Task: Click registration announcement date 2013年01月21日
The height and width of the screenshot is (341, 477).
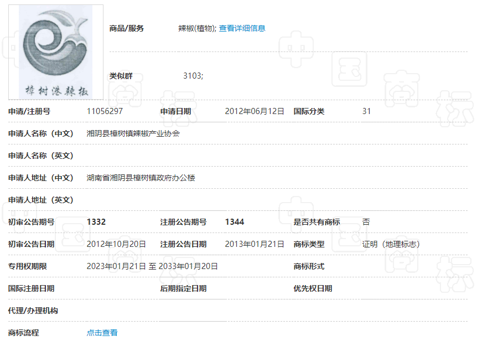Action: coord(255,244)
